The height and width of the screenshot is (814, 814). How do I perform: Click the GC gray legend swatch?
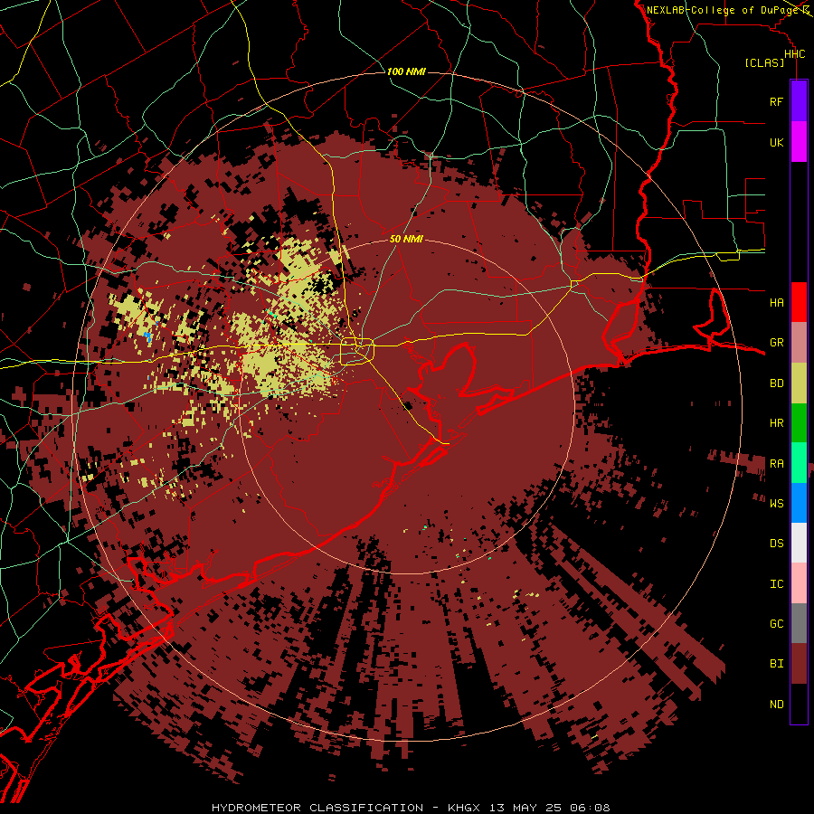tap(799, 623)
